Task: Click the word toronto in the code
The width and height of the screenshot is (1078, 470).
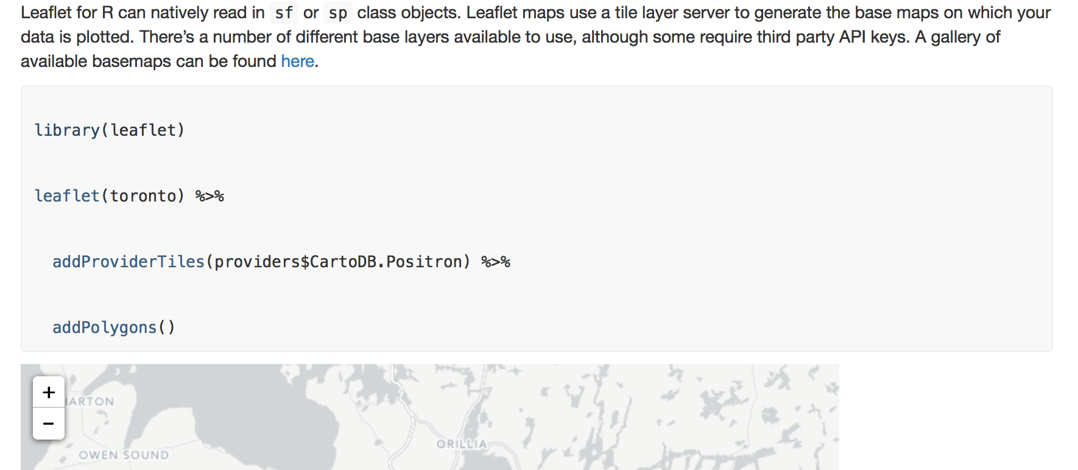Action: coord(143,196)
